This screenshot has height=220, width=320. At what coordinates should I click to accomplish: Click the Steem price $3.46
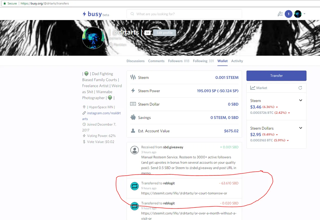tap(256, 107)
